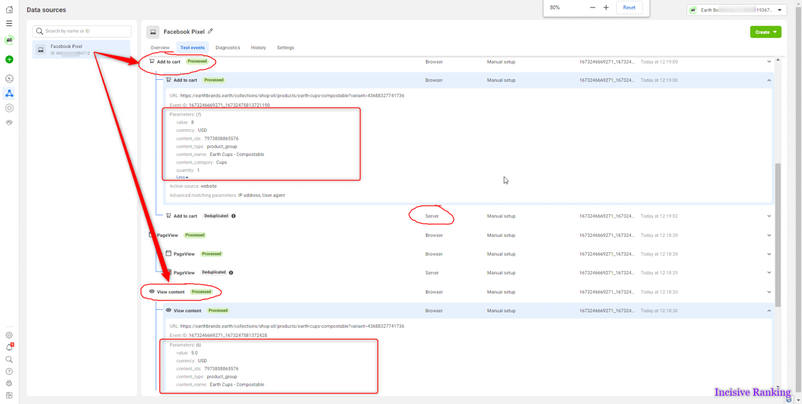Screen dimensions: 802x404
Task: Click the Data sources page heading
Action: (x=46, y=10)
